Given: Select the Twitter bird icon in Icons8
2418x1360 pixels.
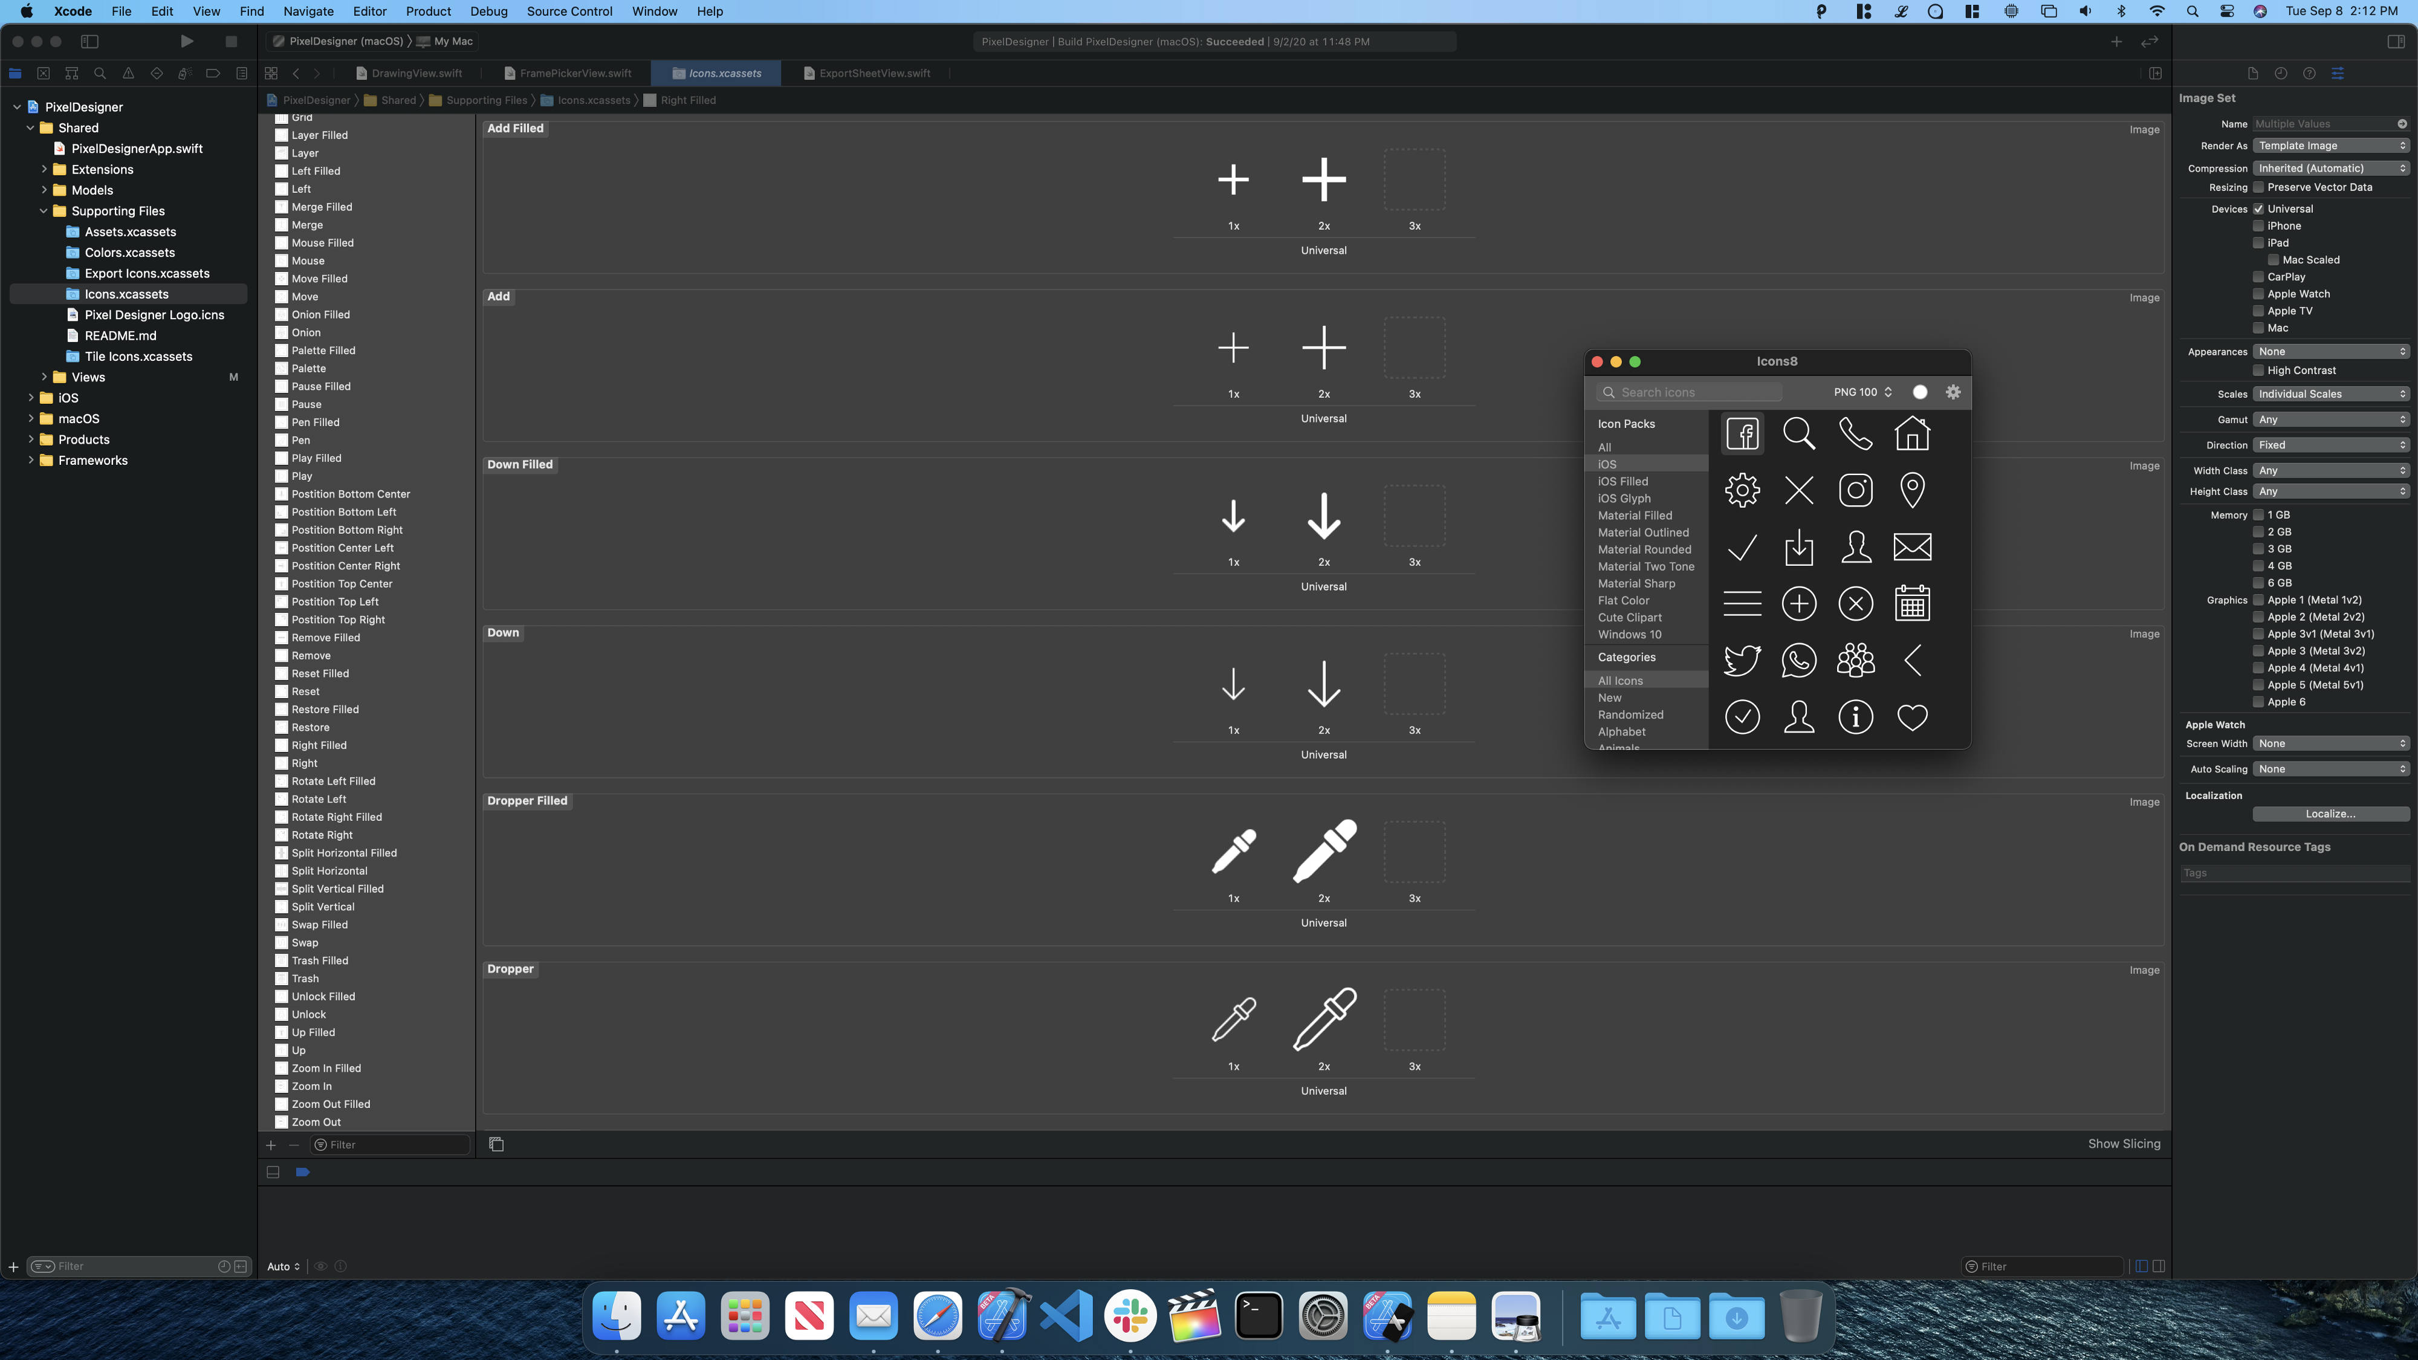Looking at the screenshot, I should pyautogui.click(x=1742, y=659).
